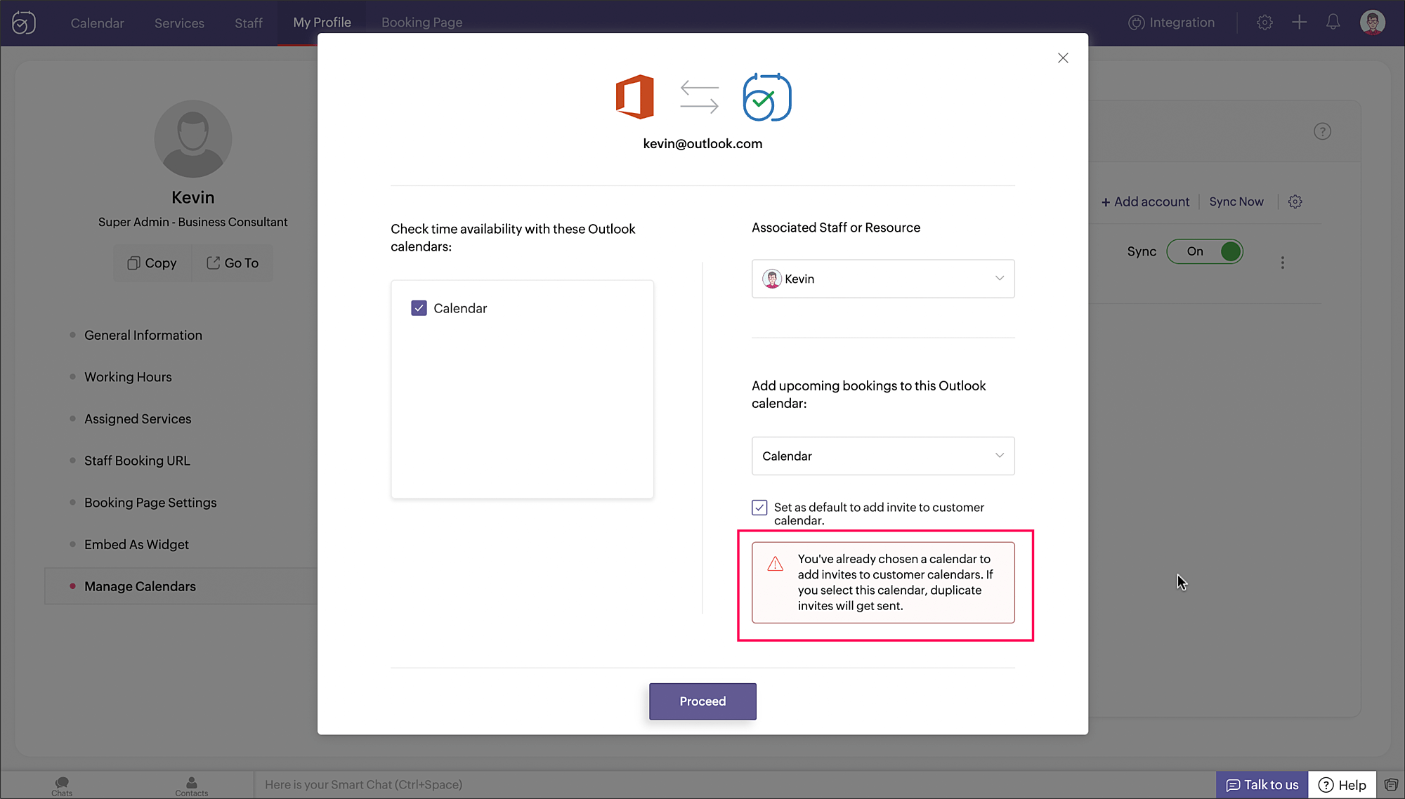Screen dimensions: 1405x799
Task: Open Chats icon in bottom bar
Action: point(62,785)
